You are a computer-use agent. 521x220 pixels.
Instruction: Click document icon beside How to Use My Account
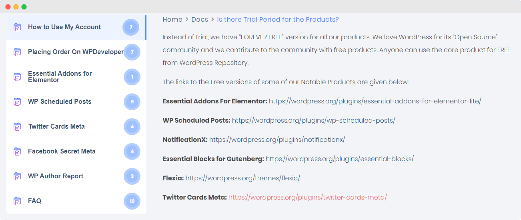click(17, 27)
